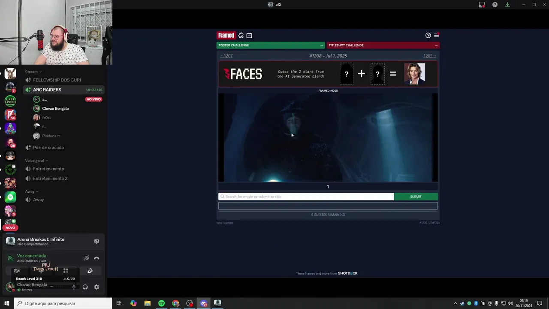Open Google Chrome from taskbar

[176, 303]
